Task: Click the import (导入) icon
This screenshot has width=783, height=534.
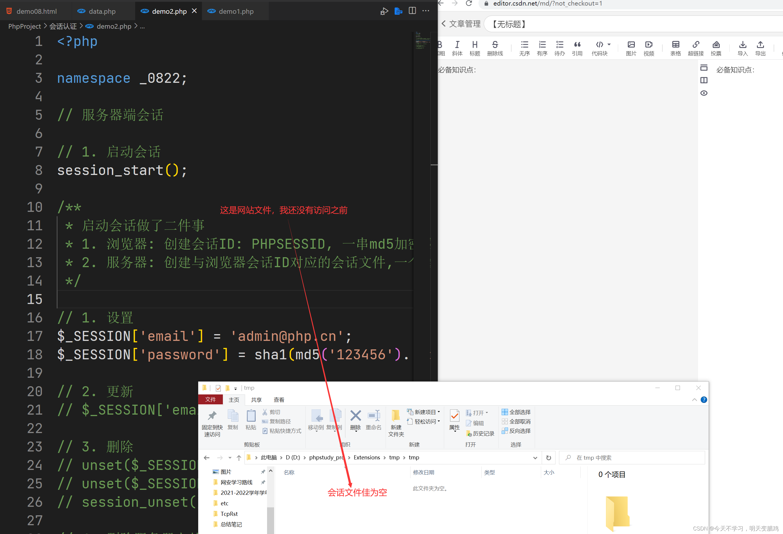Action: coord(743,49)
